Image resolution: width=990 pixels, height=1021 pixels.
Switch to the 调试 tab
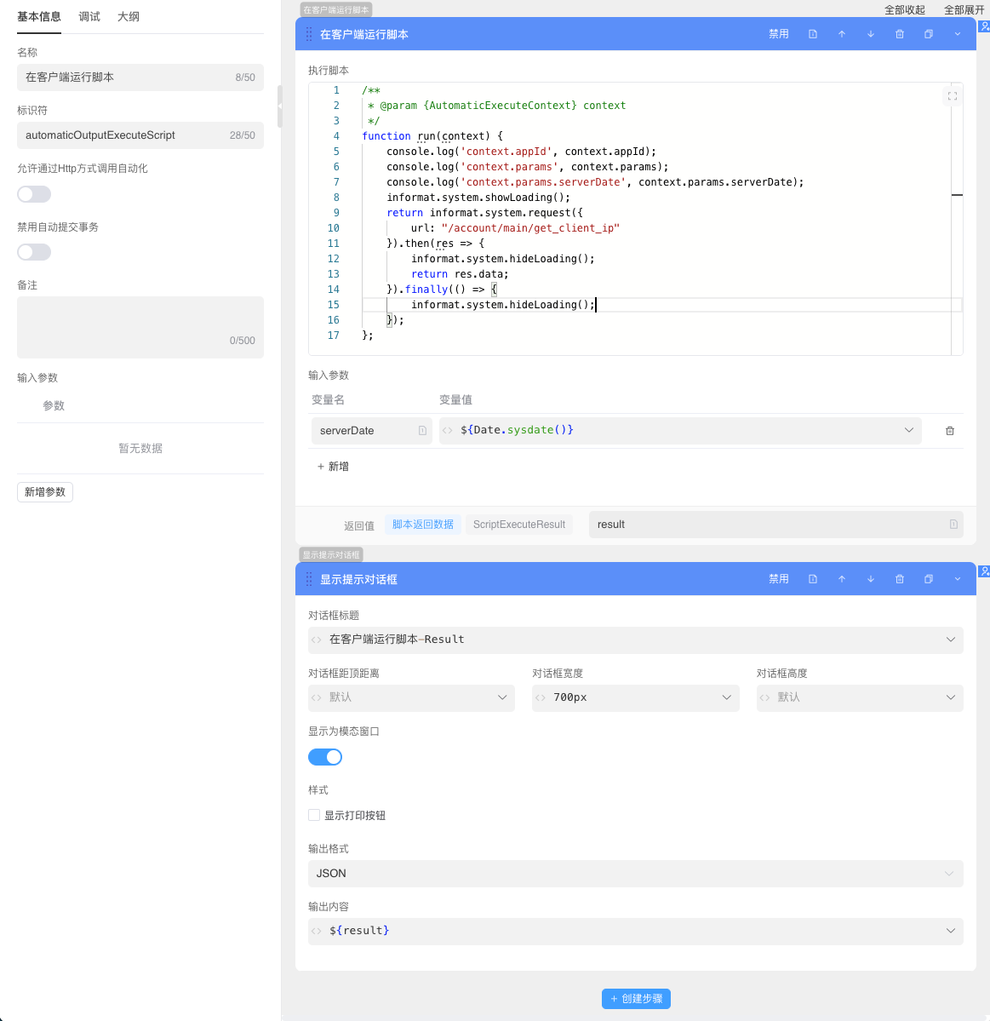(x=89, y=17)
